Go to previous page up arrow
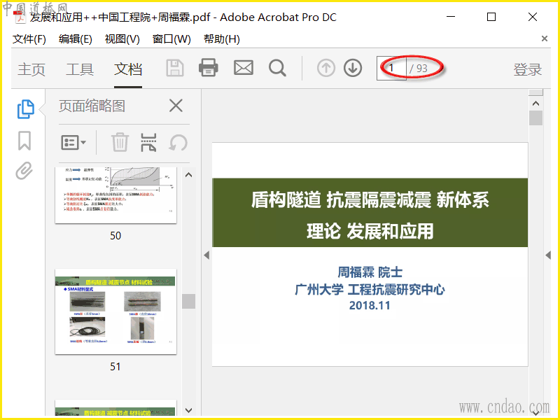Screen dimensions: 560x420 [x=325, y=68]
